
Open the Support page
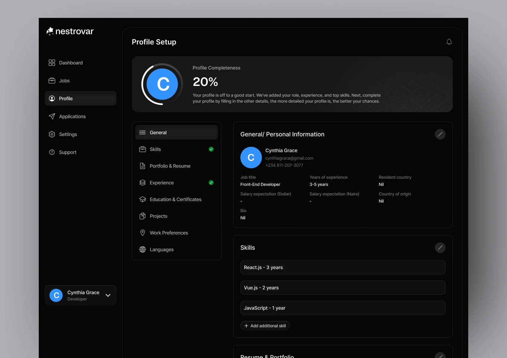81,152
